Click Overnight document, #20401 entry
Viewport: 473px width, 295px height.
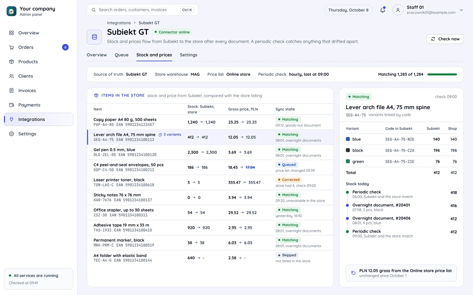pos(401,207)
